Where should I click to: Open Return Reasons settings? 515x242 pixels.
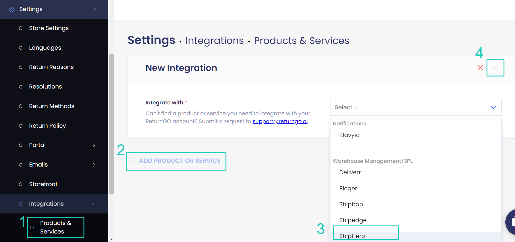coord(51,67)
